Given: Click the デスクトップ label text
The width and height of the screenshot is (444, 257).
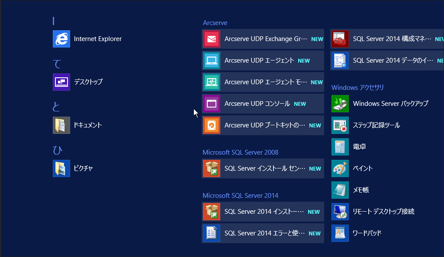Looking at the screenshot, I should [x=88, y=82].
